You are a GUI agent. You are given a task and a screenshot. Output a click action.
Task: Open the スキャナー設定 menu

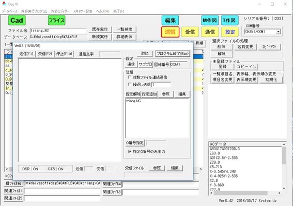pos(83,11)
